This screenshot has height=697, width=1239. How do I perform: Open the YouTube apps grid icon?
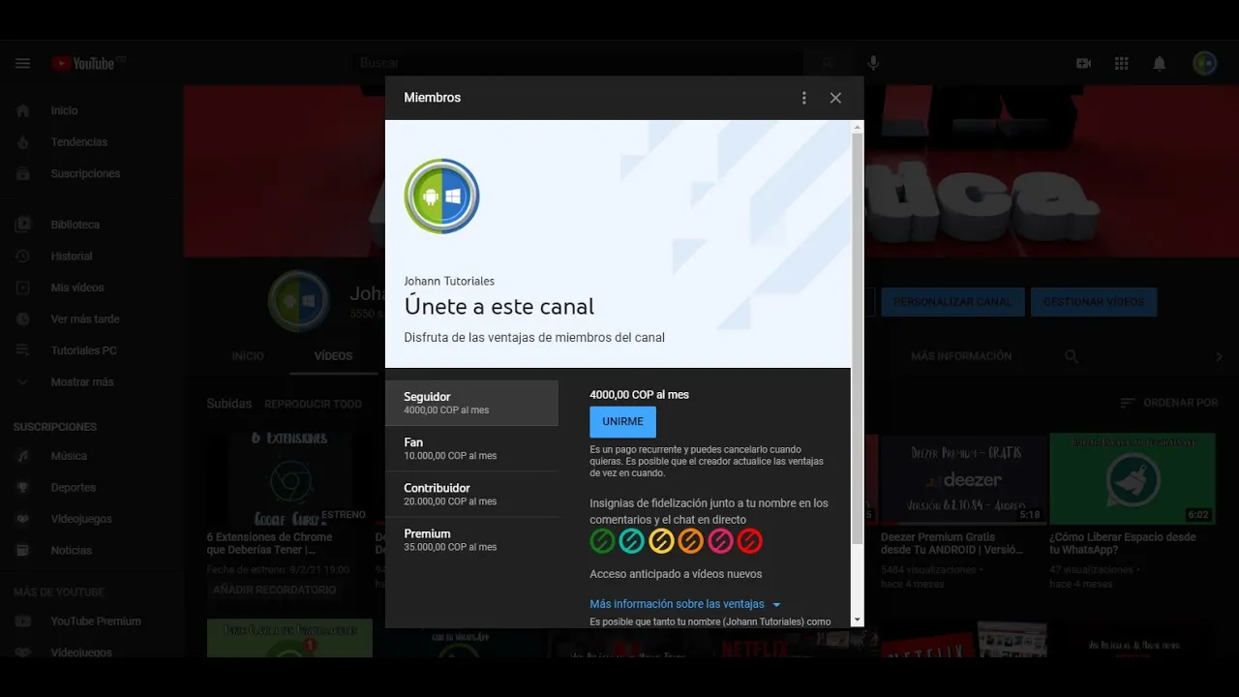pyautogui.click(x=1121, y=64)
